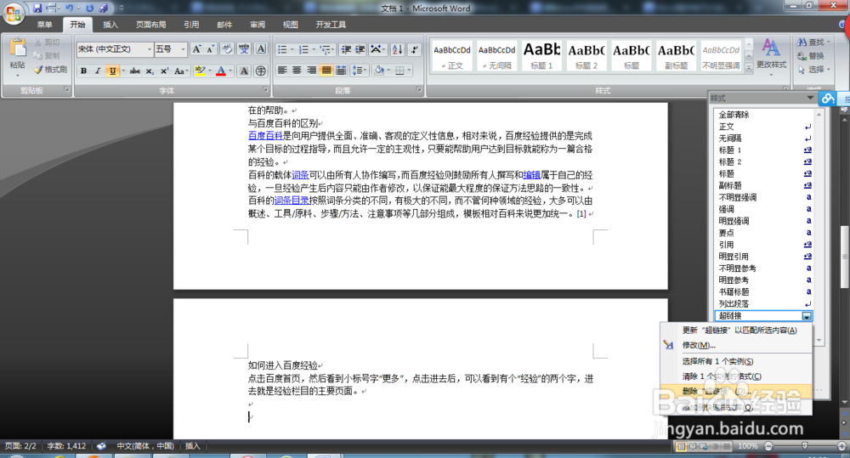The height and width of the screenshot is (458, 850).
Task: Toggle subscript formatting
Action: pyautogui.click(x=150, y=71)
